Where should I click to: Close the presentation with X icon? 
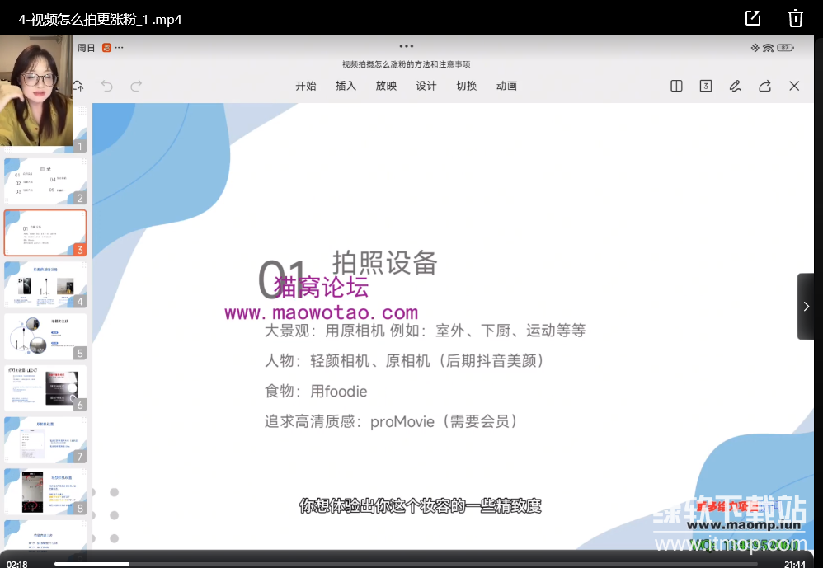tap(794, 86)
